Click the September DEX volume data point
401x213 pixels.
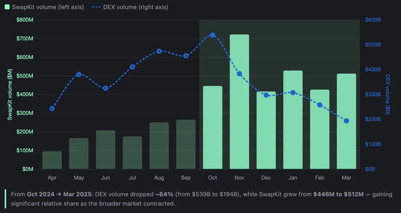[186, 56]
